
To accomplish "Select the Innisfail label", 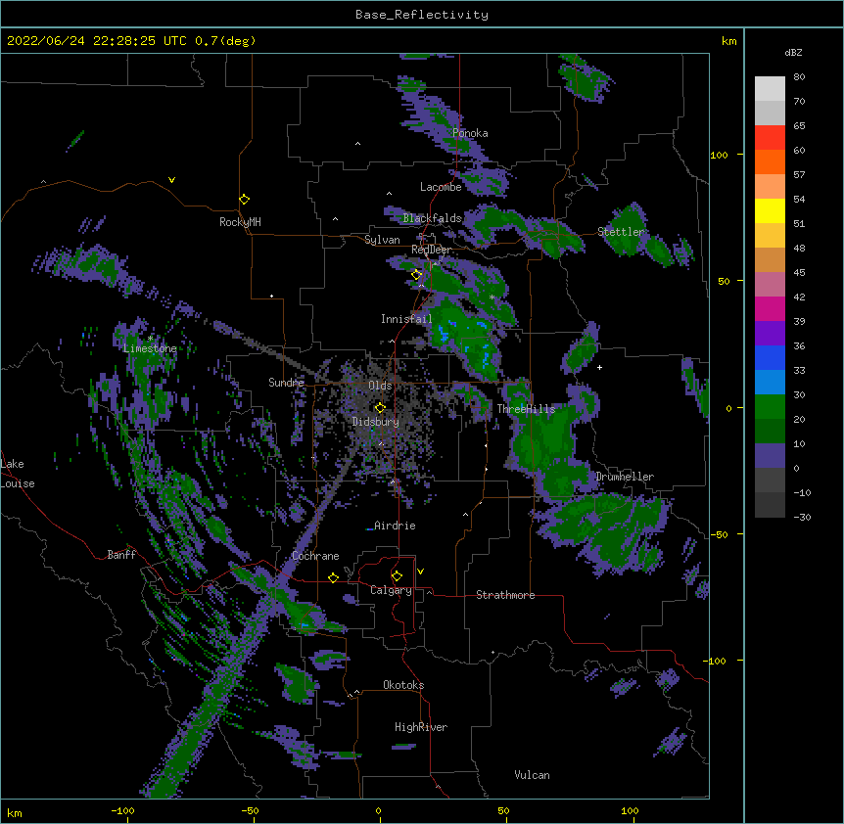I will coord(406,319).
